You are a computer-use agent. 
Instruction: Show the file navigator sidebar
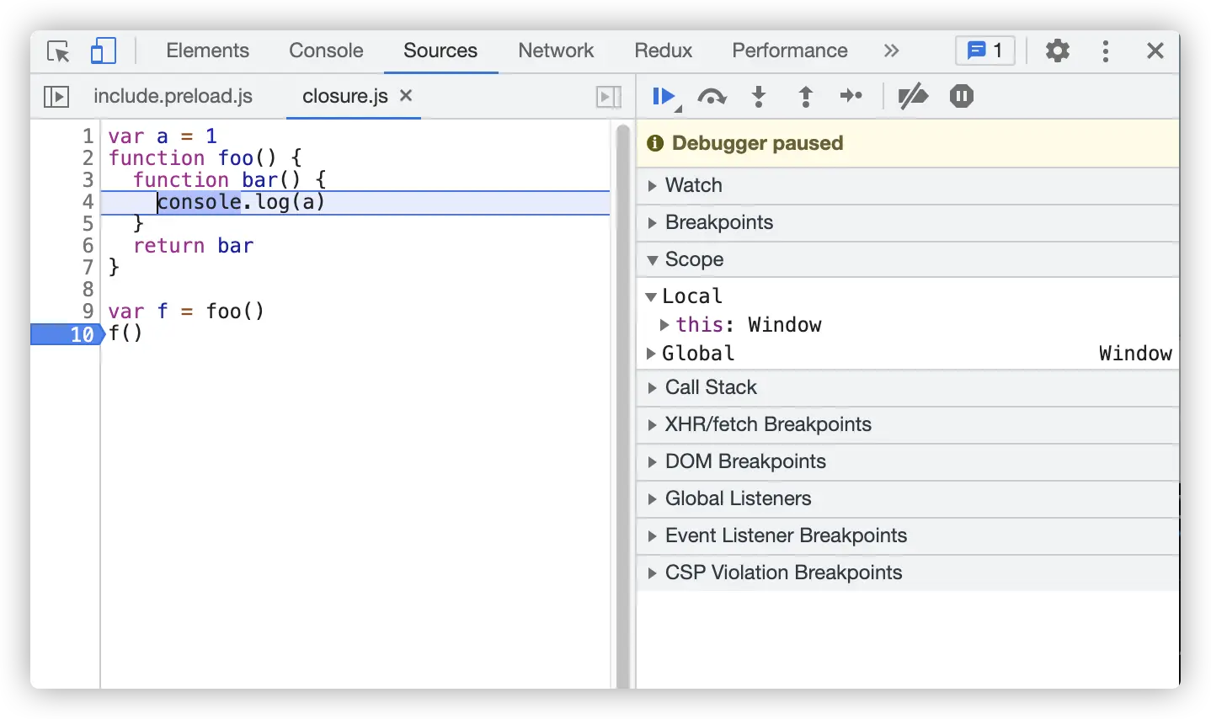56,97
